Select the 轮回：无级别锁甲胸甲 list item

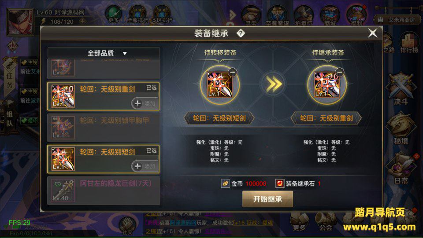point(103,128)
